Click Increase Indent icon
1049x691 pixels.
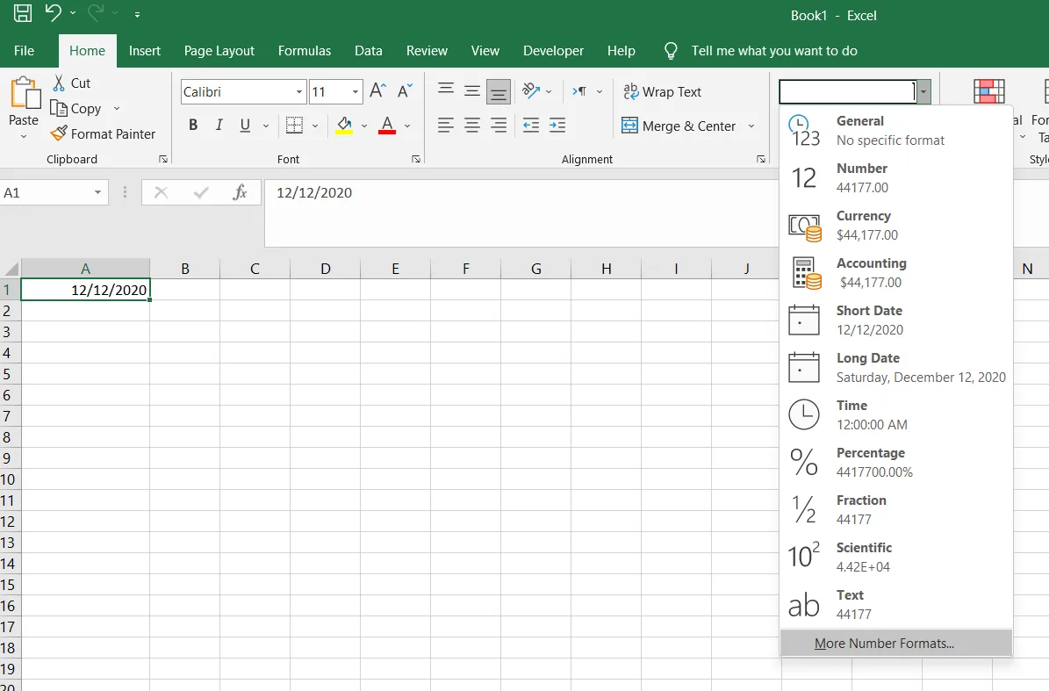(557, 125)
